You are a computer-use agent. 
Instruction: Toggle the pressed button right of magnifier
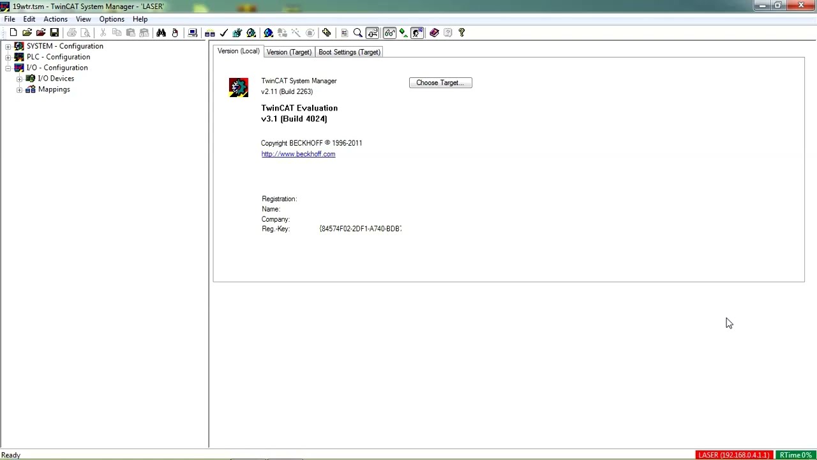[x=372, y=33]
